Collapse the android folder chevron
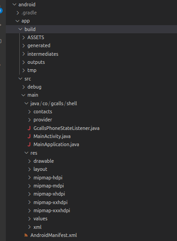177x241 pixels. pos(14,4)
